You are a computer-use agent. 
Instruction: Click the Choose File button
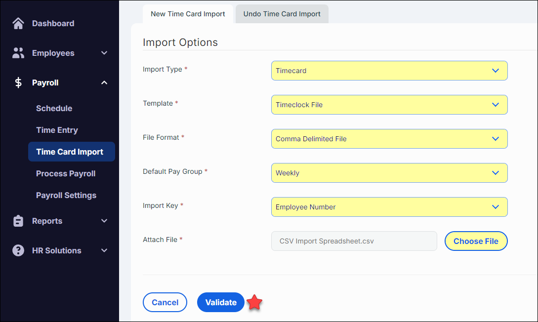point(476,241)
